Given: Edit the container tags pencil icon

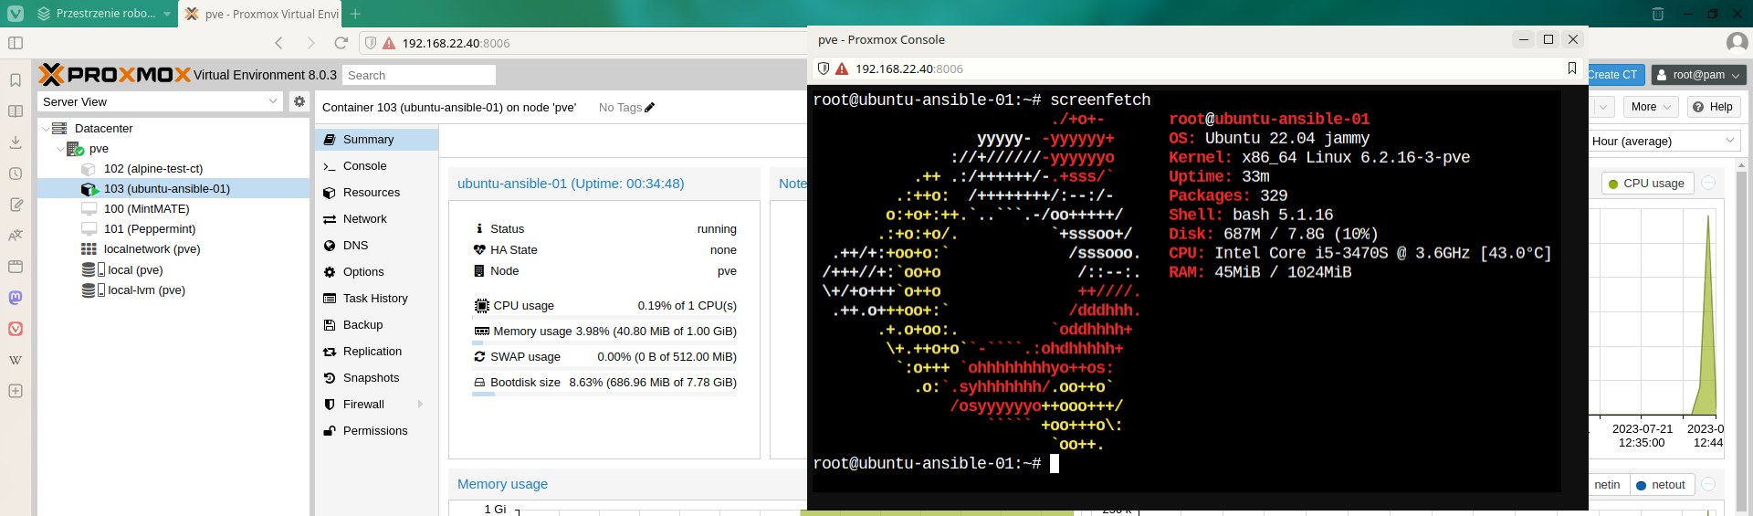Looking at the screenshot, I should pyautogui.click(x=650, y=108).
